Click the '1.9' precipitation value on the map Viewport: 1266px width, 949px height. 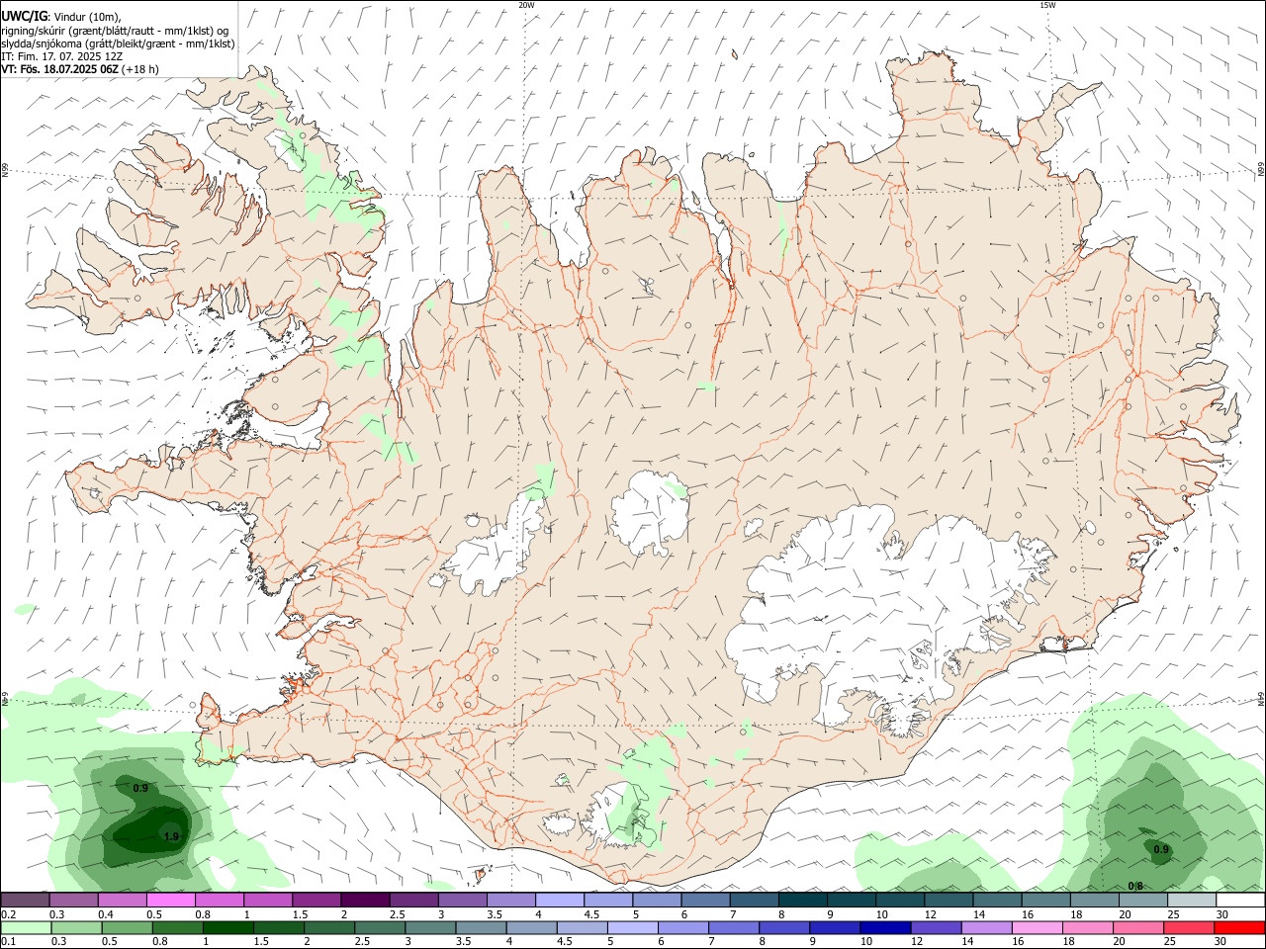(x=171, y=836)
